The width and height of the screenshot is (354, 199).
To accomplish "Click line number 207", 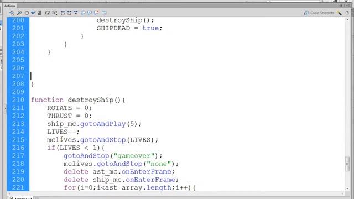I will 18,76.
